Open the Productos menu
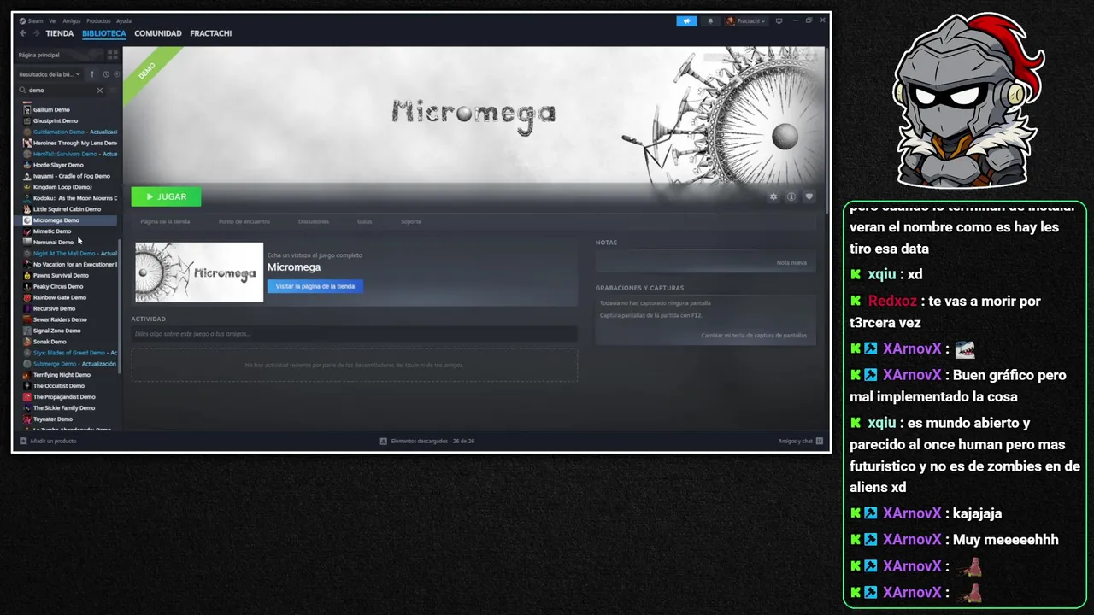1094x615 pixels. (x=98, y=20)
